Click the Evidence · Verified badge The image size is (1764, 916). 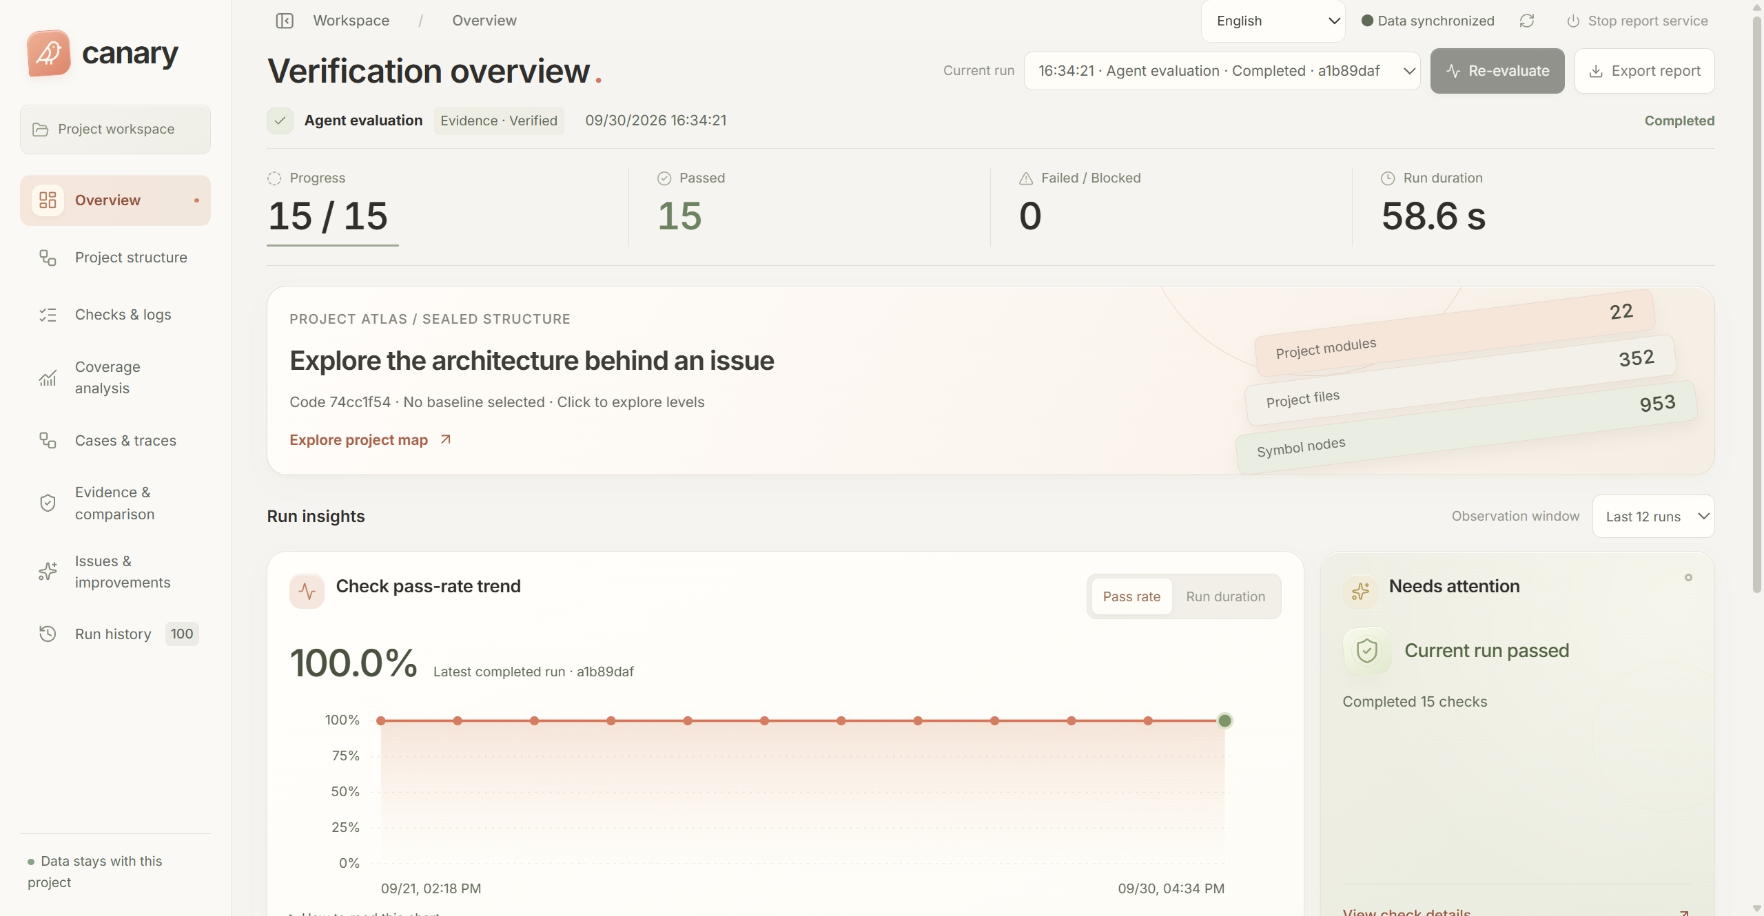coord(499,121)
